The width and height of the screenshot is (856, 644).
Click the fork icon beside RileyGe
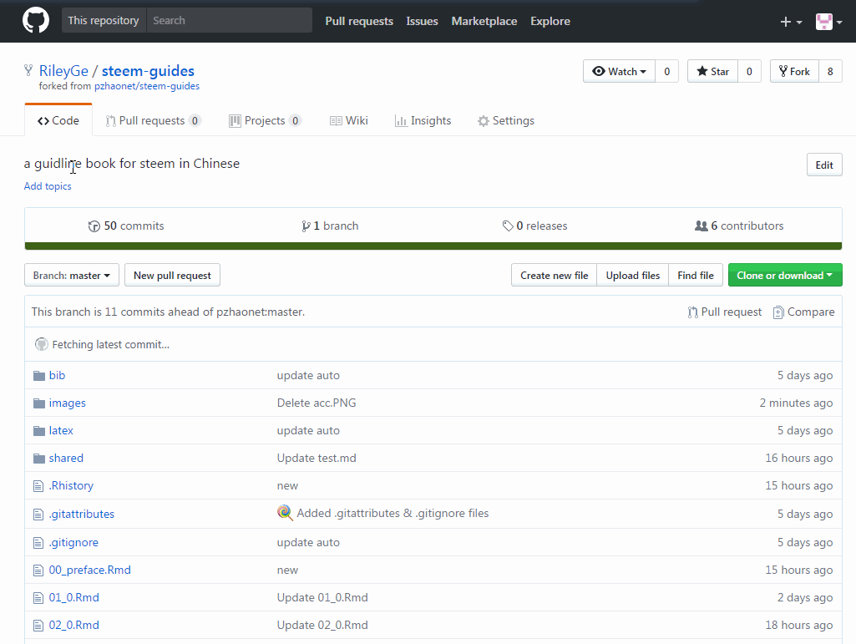[x=28, y=70]
